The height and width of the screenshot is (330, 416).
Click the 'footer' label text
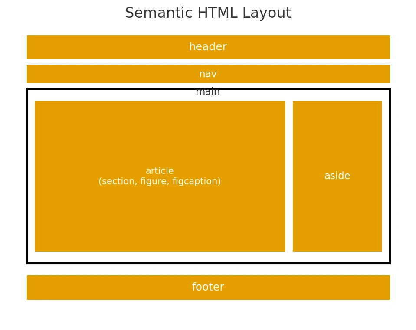[208, 287]
